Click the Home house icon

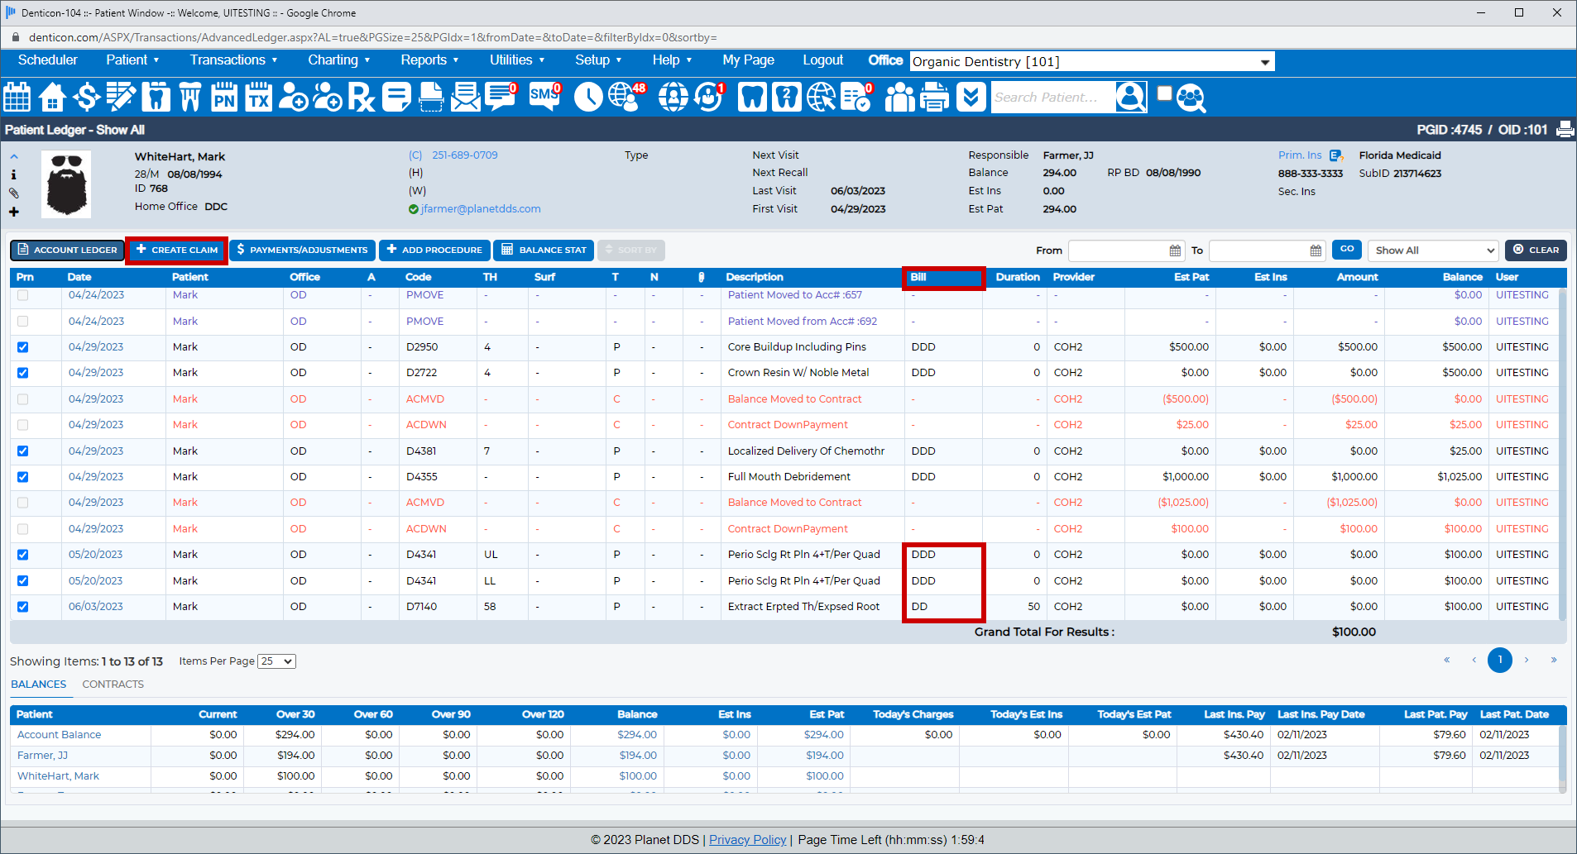52,98
